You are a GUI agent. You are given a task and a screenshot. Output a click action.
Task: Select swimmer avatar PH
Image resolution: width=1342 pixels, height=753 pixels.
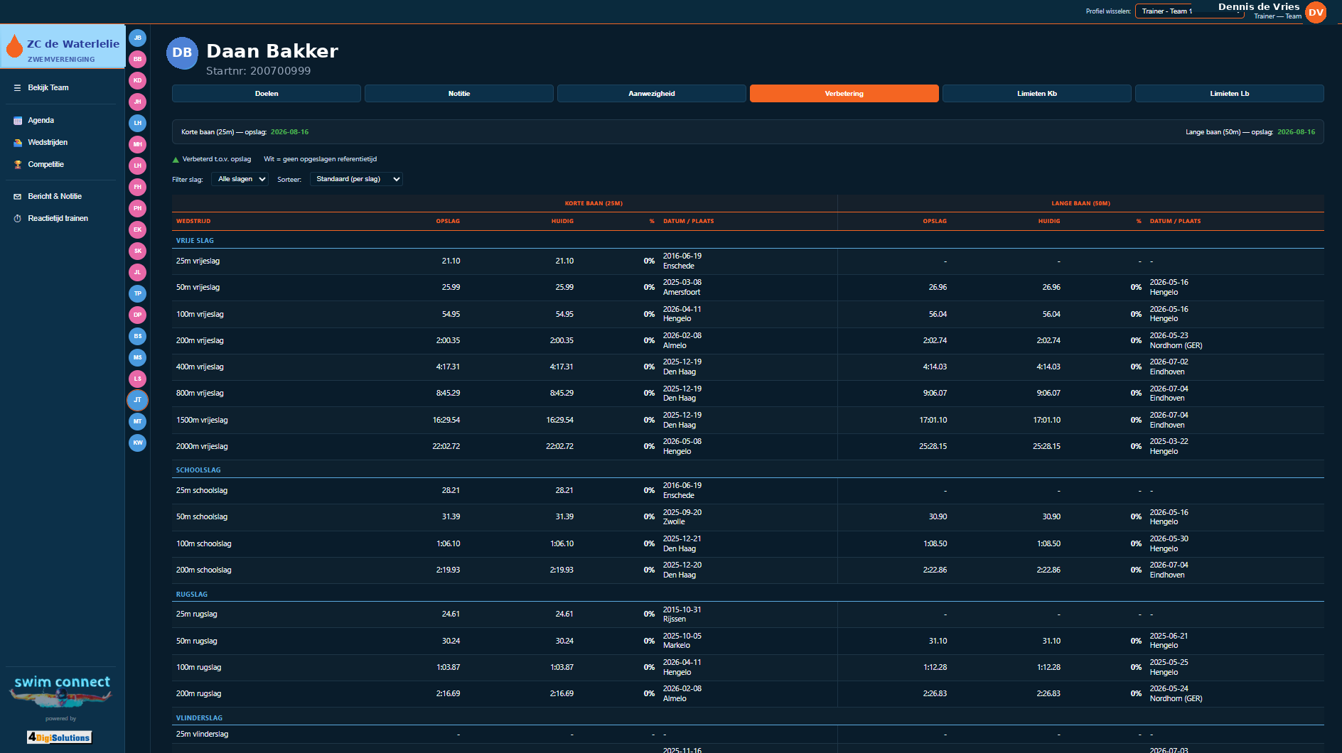138,208
